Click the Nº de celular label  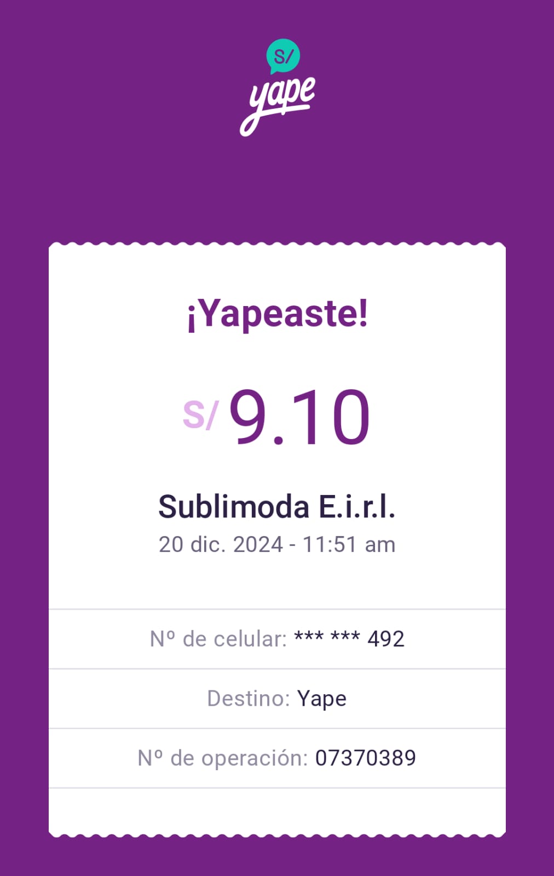[x=218, y=639]
